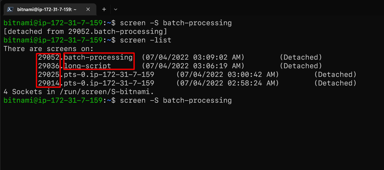384x170 pixels.
Task: Click the PowerShell icon in the tab
Action: [x=10, y=9]
